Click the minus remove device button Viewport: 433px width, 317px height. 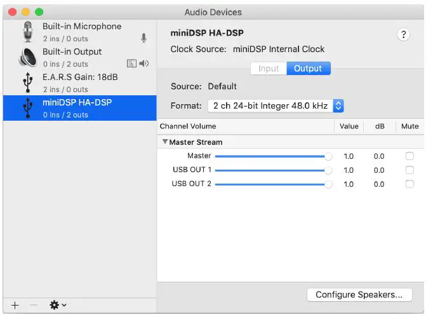[x=33, y=305]
